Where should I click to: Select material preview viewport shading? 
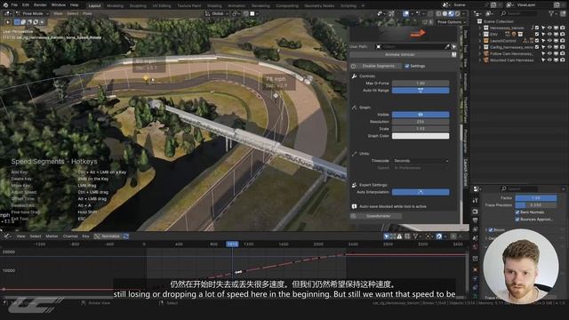[x=451, y=13]
